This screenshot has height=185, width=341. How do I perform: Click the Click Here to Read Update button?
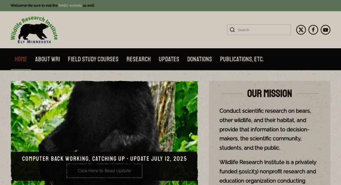(x=104, y=171)
